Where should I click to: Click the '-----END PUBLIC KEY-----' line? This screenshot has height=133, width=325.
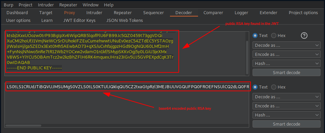35,68
